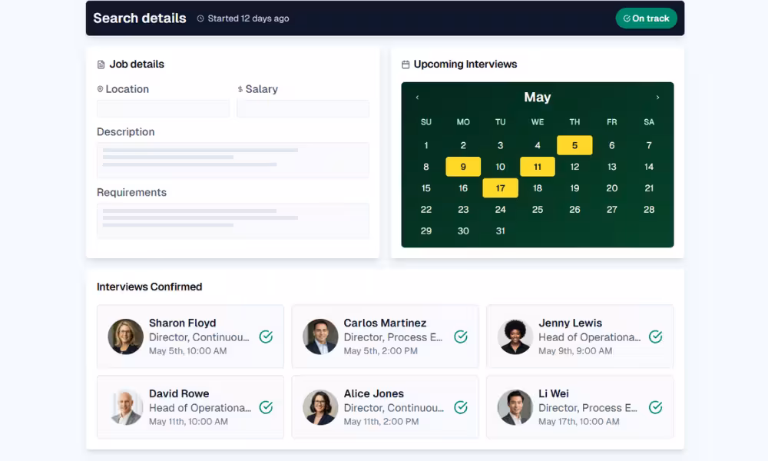Select the highlighted May 17 date
768x461 pixels.
coord(500,187)
